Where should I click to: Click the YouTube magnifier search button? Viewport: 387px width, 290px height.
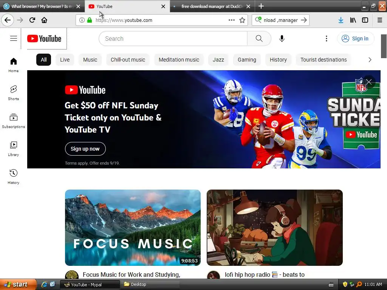tap(259, 39)
